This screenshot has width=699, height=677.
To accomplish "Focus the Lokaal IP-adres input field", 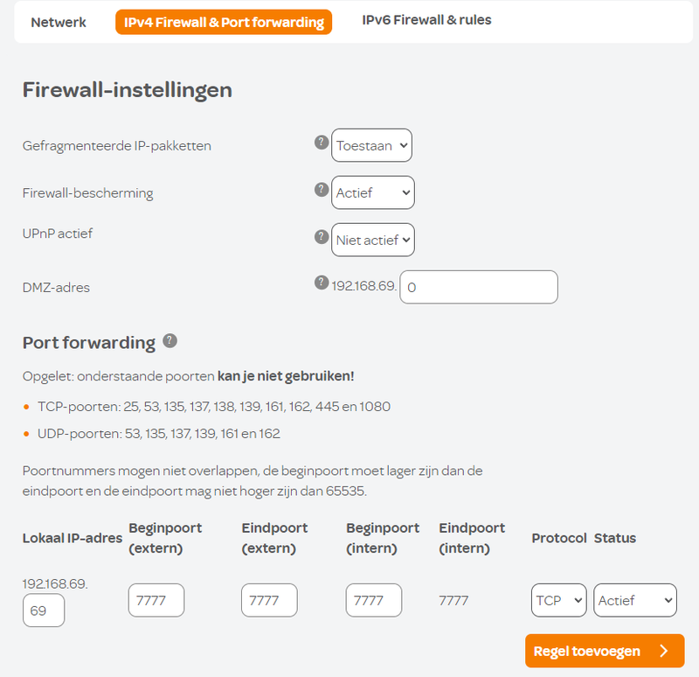I will click(x=44, y=611).
